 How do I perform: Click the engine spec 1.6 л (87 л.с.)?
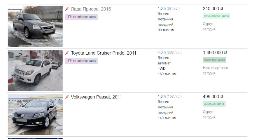point(169,8)
